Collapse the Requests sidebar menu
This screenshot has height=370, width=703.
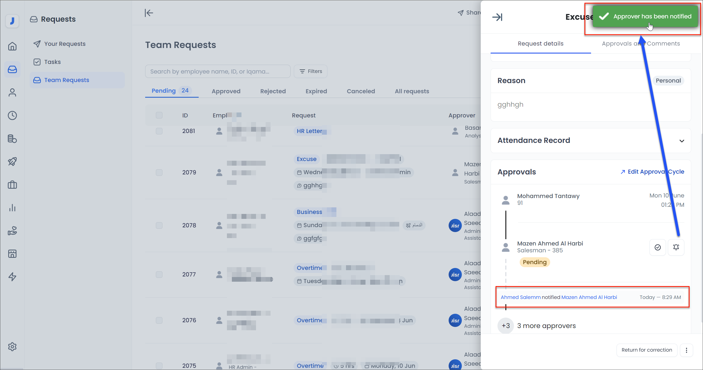[149, 13]
